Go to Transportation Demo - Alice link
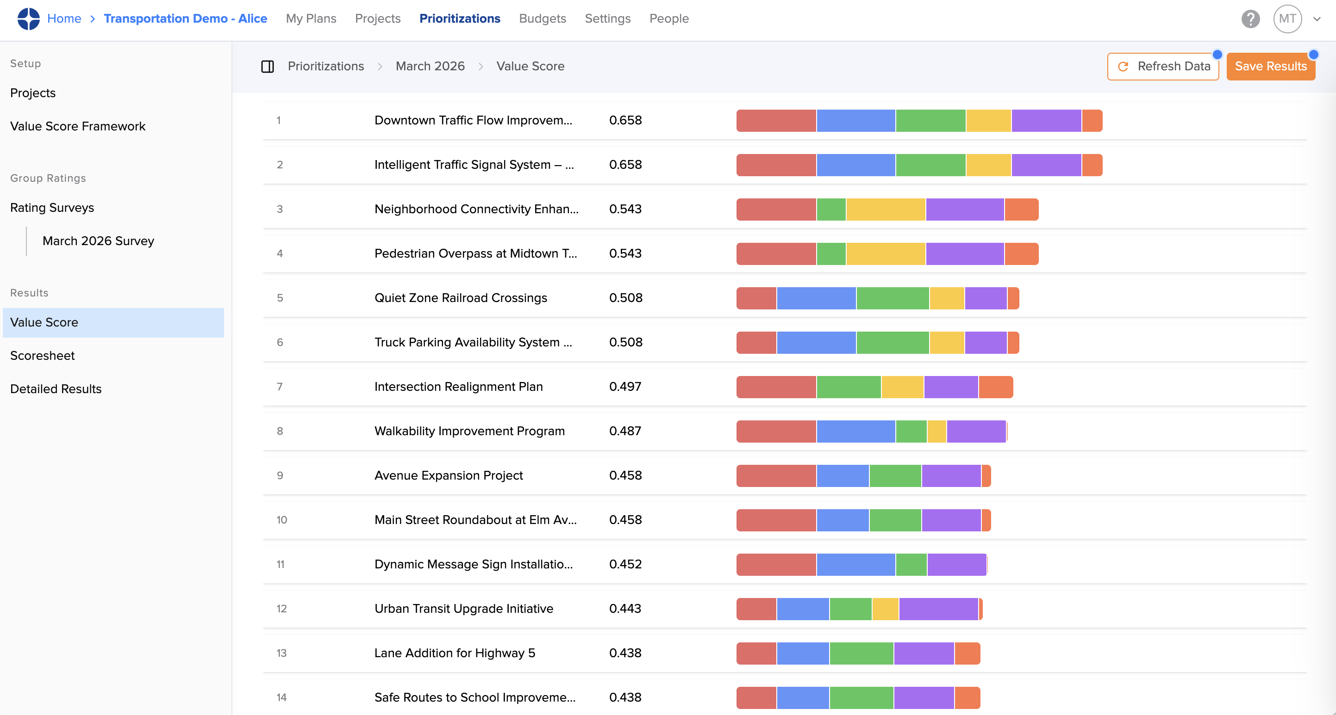 pyautogui.click(x=185, y=18)
